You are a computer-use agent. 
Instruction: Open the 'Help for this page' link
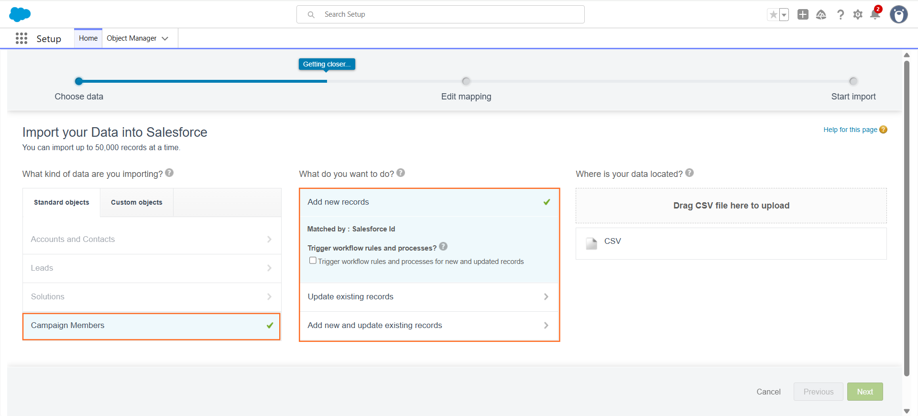[x=850, y=130]
